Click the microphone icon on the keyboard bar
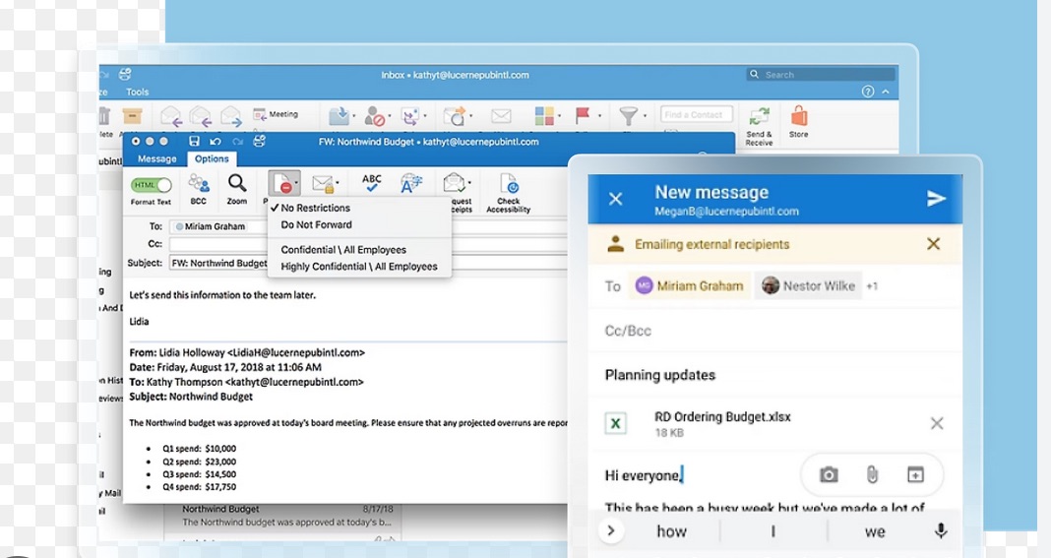The width and height of the screenshot is (1051, 558). point(941,530)
